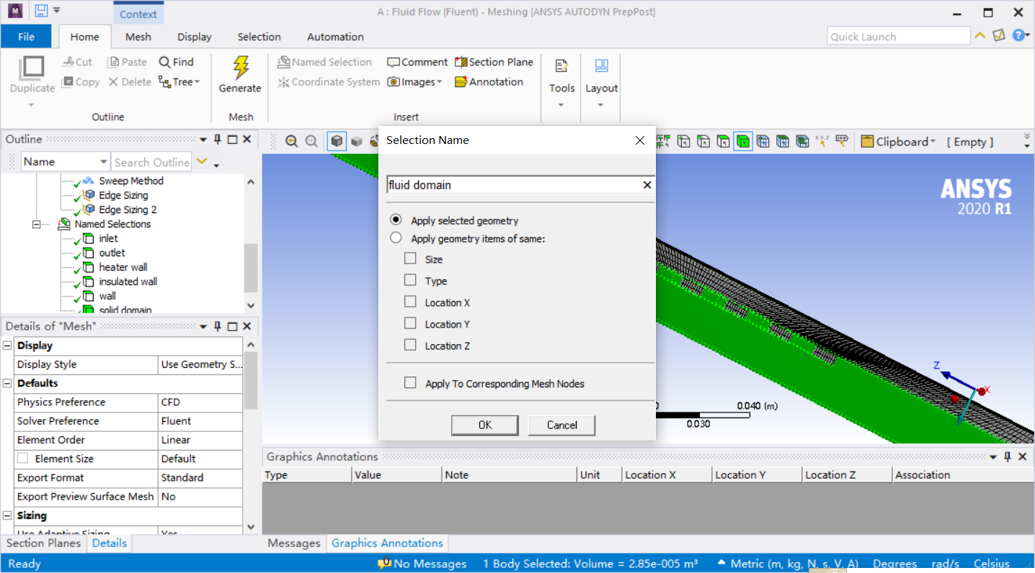This screenshot has width=1035, height=573.
Task: Click the yellow caret icon beside Quick Launch
Action: click(x=980, y=35)
